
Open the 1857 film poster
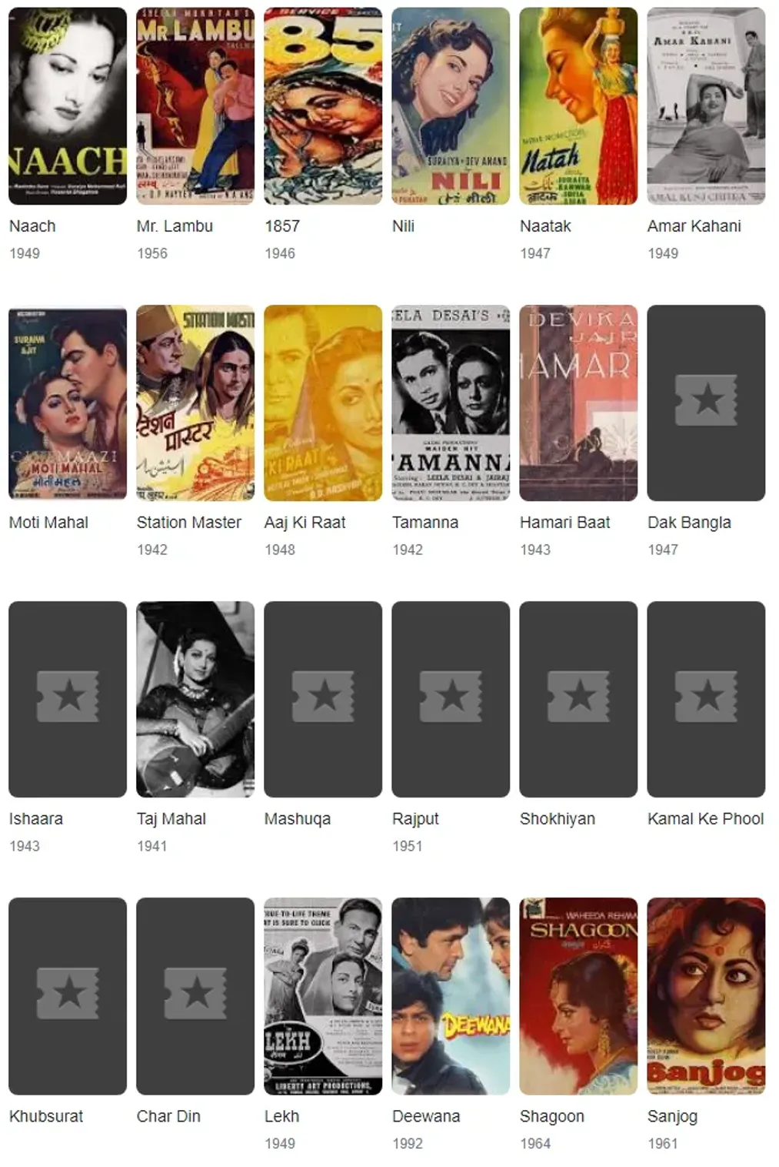[323, 106]
